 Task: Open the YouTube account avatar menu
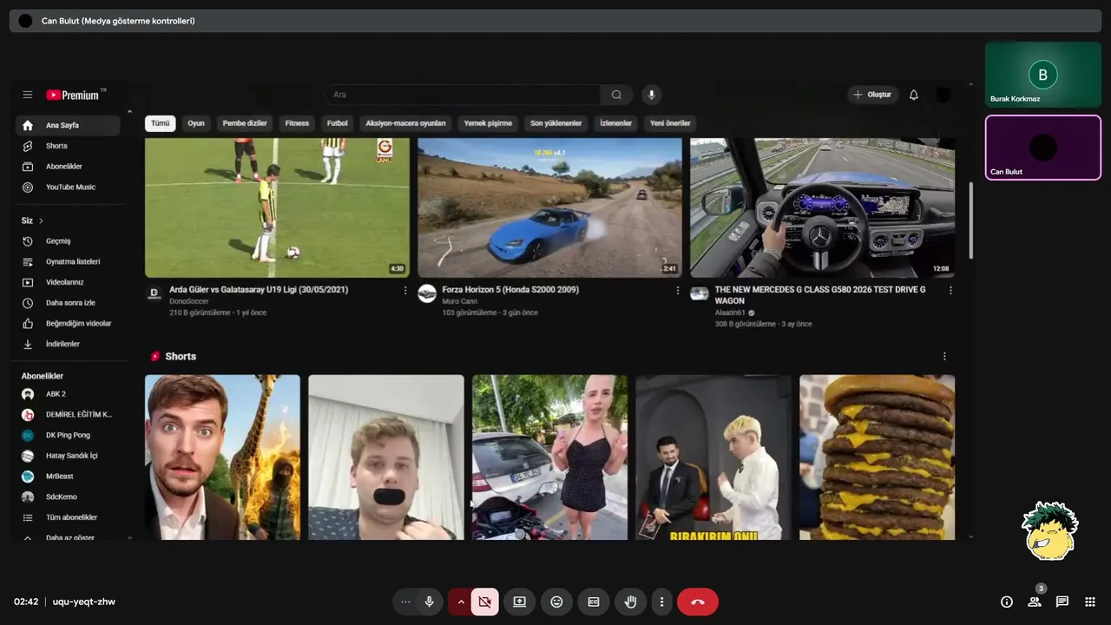coord(943,95)
